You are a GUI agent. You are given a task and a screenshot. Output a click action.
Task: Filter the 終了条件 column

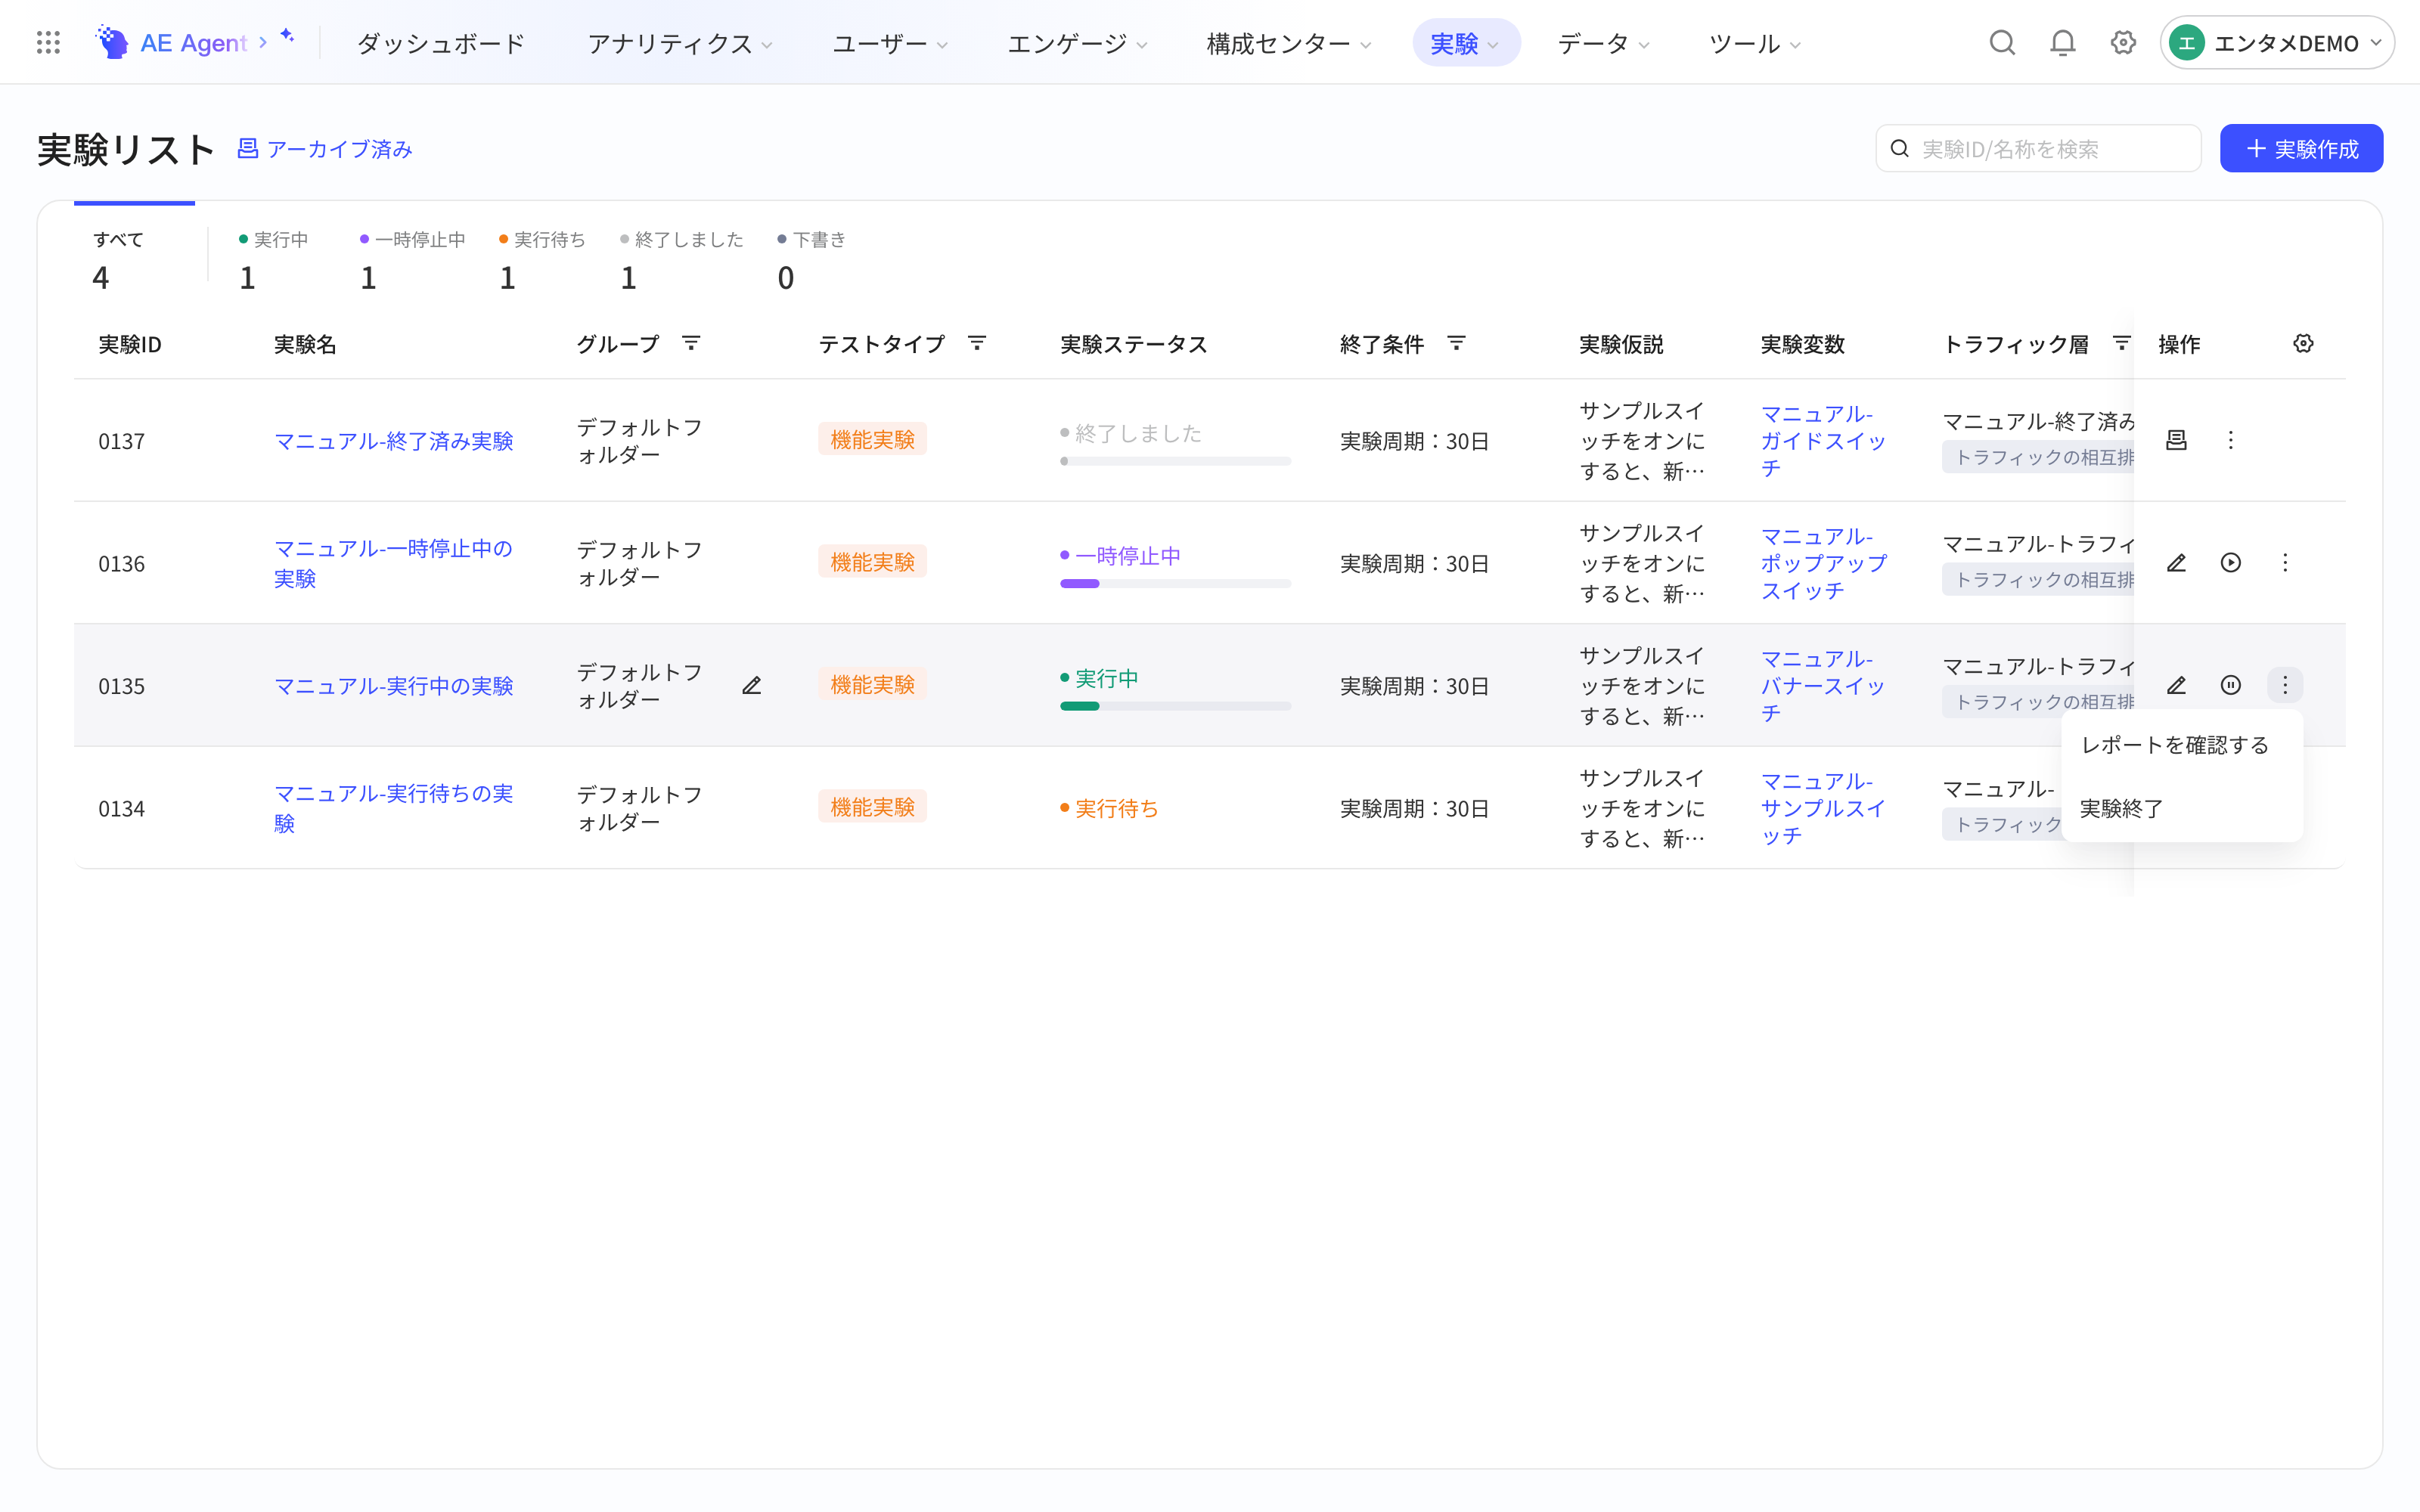click(1456, 344)
